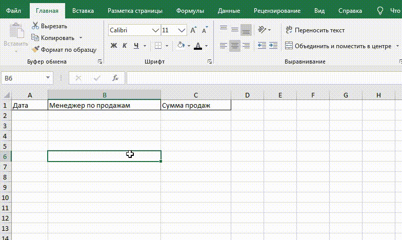This screenshot has height=240, width=402.
Task: Open Name Box dropdown arrow
Action: [48, 78]
